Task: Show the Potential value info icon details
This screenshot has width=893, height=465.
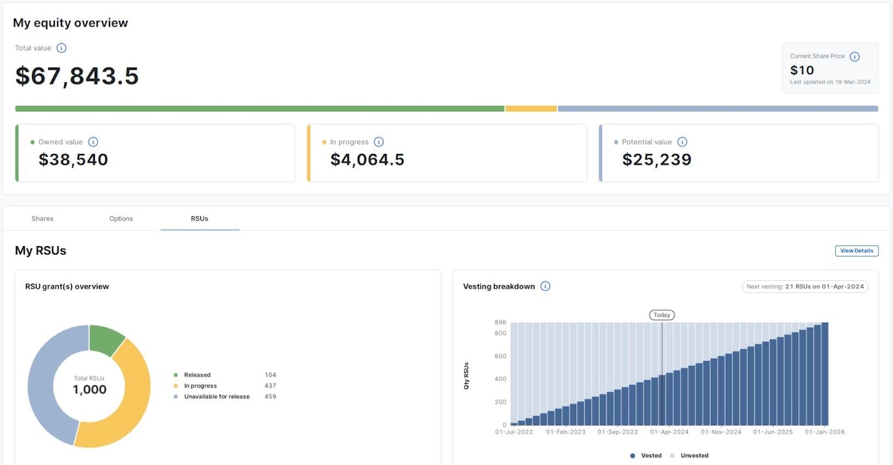Action: [x=682, y=142]
